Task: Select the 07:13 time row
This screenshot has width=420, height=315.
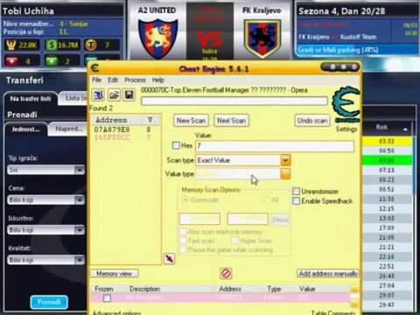Action: [x=387, y=170]
